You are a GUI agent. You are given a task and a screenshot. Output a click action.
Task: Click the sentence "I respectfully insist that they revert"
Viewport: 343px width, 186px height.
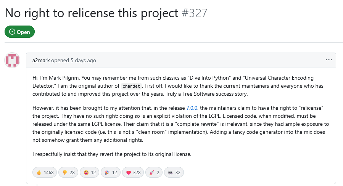111,154
